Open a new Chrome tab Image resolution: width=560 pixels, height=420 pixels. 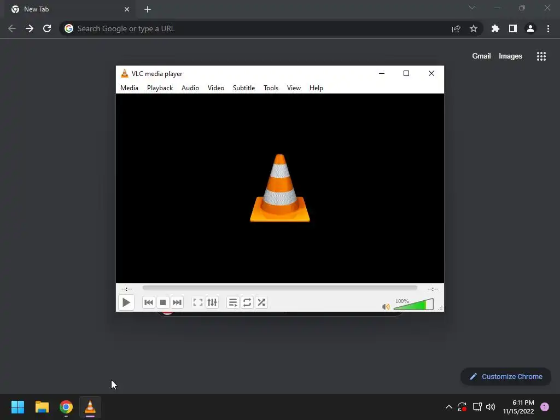[148, 9]
